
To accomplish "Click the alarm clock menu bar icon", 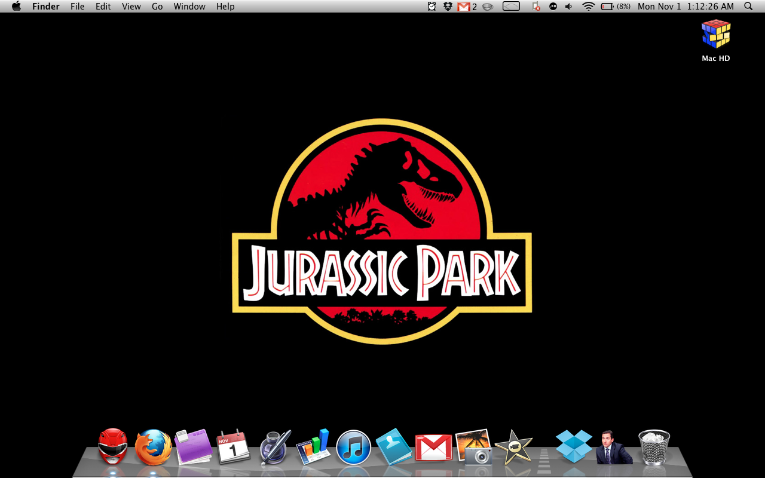I will coord(432,7).
